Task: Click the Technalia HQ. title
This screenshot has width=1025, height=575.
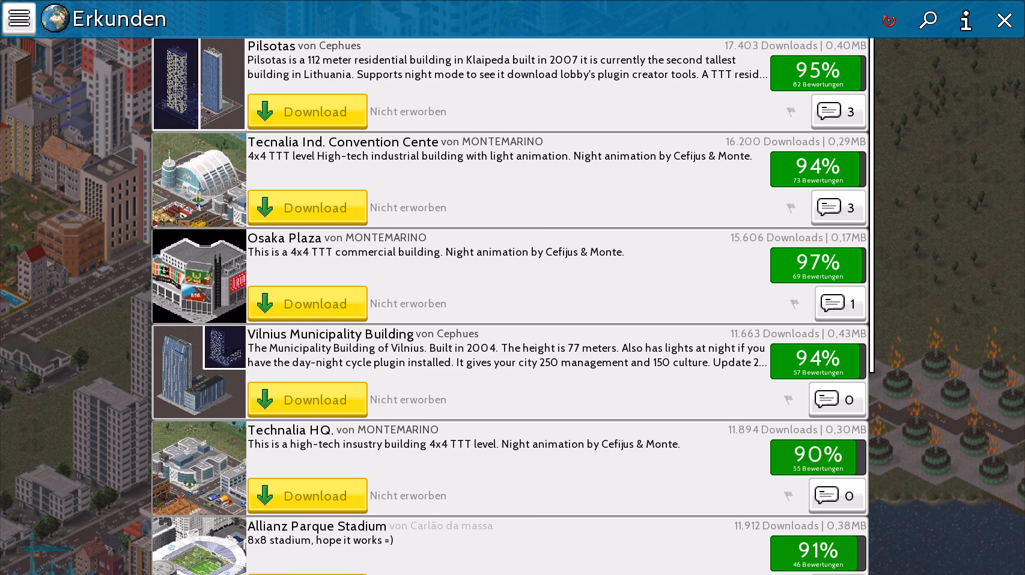Action: [x=290, y=430]
